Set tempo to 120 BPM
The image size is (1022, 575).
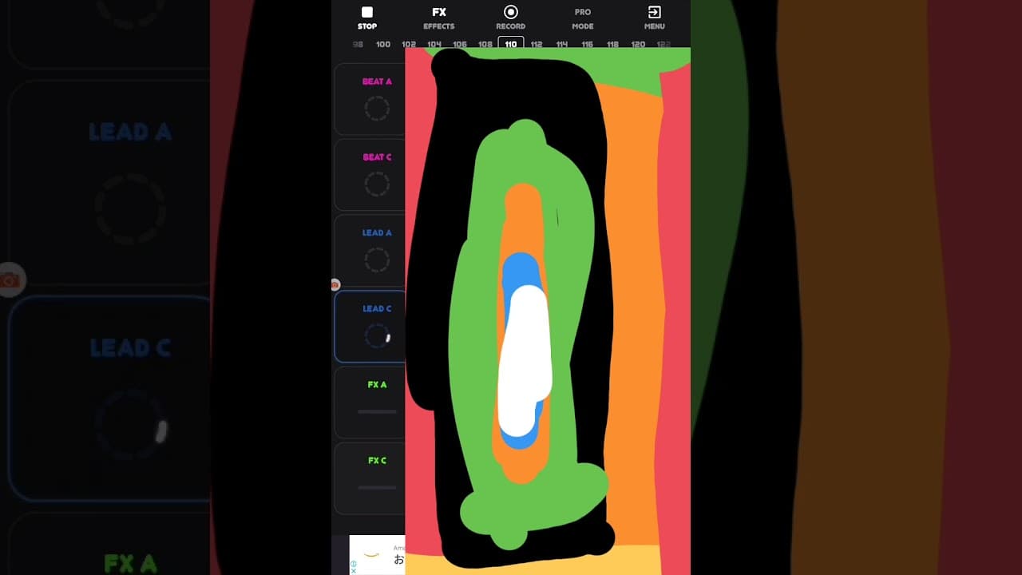(638, 44)
